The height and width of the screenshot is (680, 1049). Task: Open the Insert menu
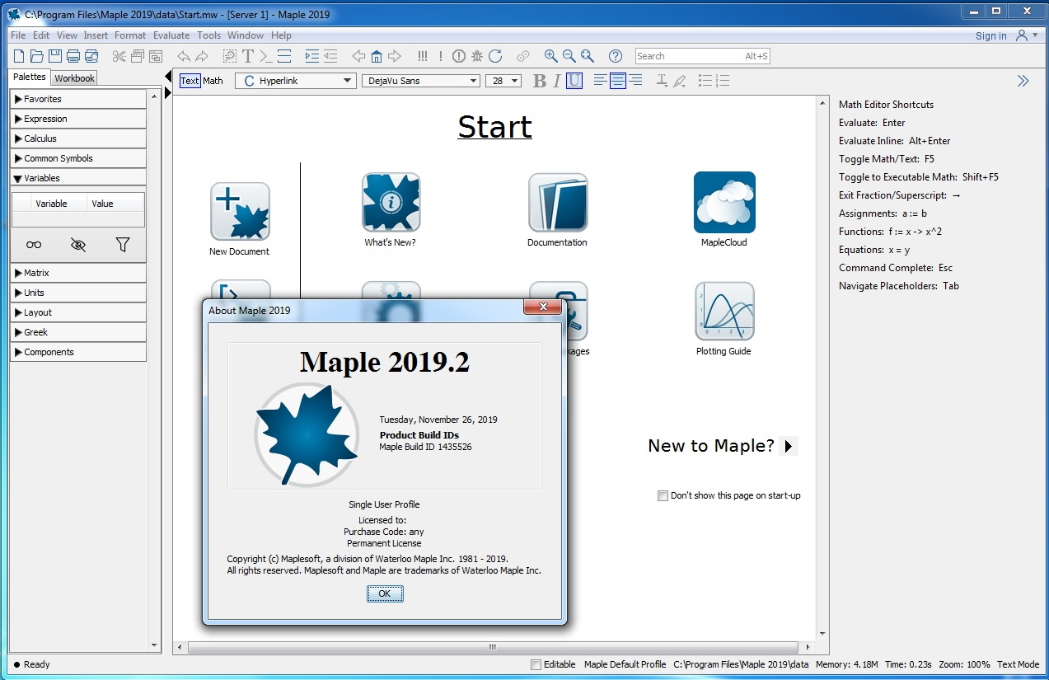96,35
